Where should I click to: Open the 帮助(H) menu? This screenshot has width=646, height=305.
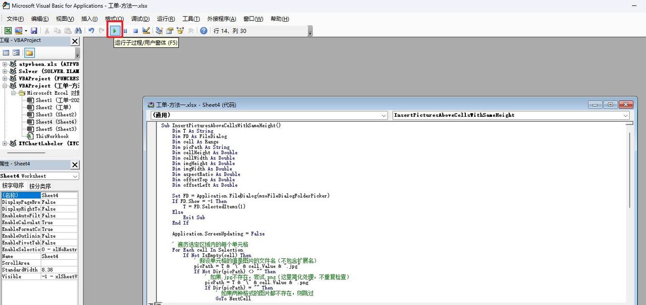280,19
